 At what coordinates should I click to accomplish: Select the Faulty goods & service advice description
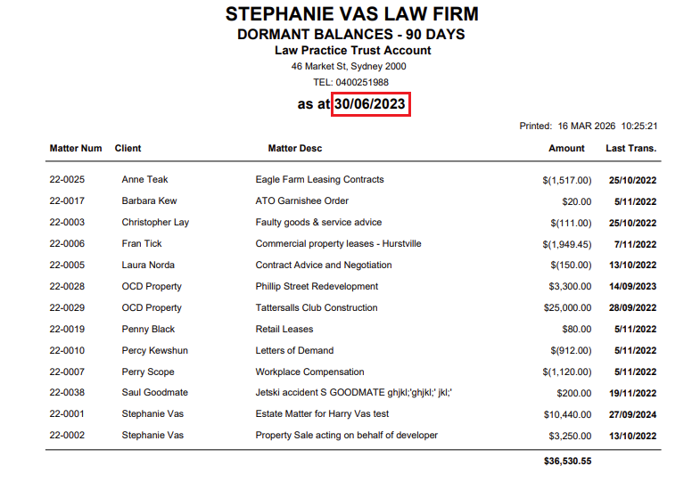point(318,223)
